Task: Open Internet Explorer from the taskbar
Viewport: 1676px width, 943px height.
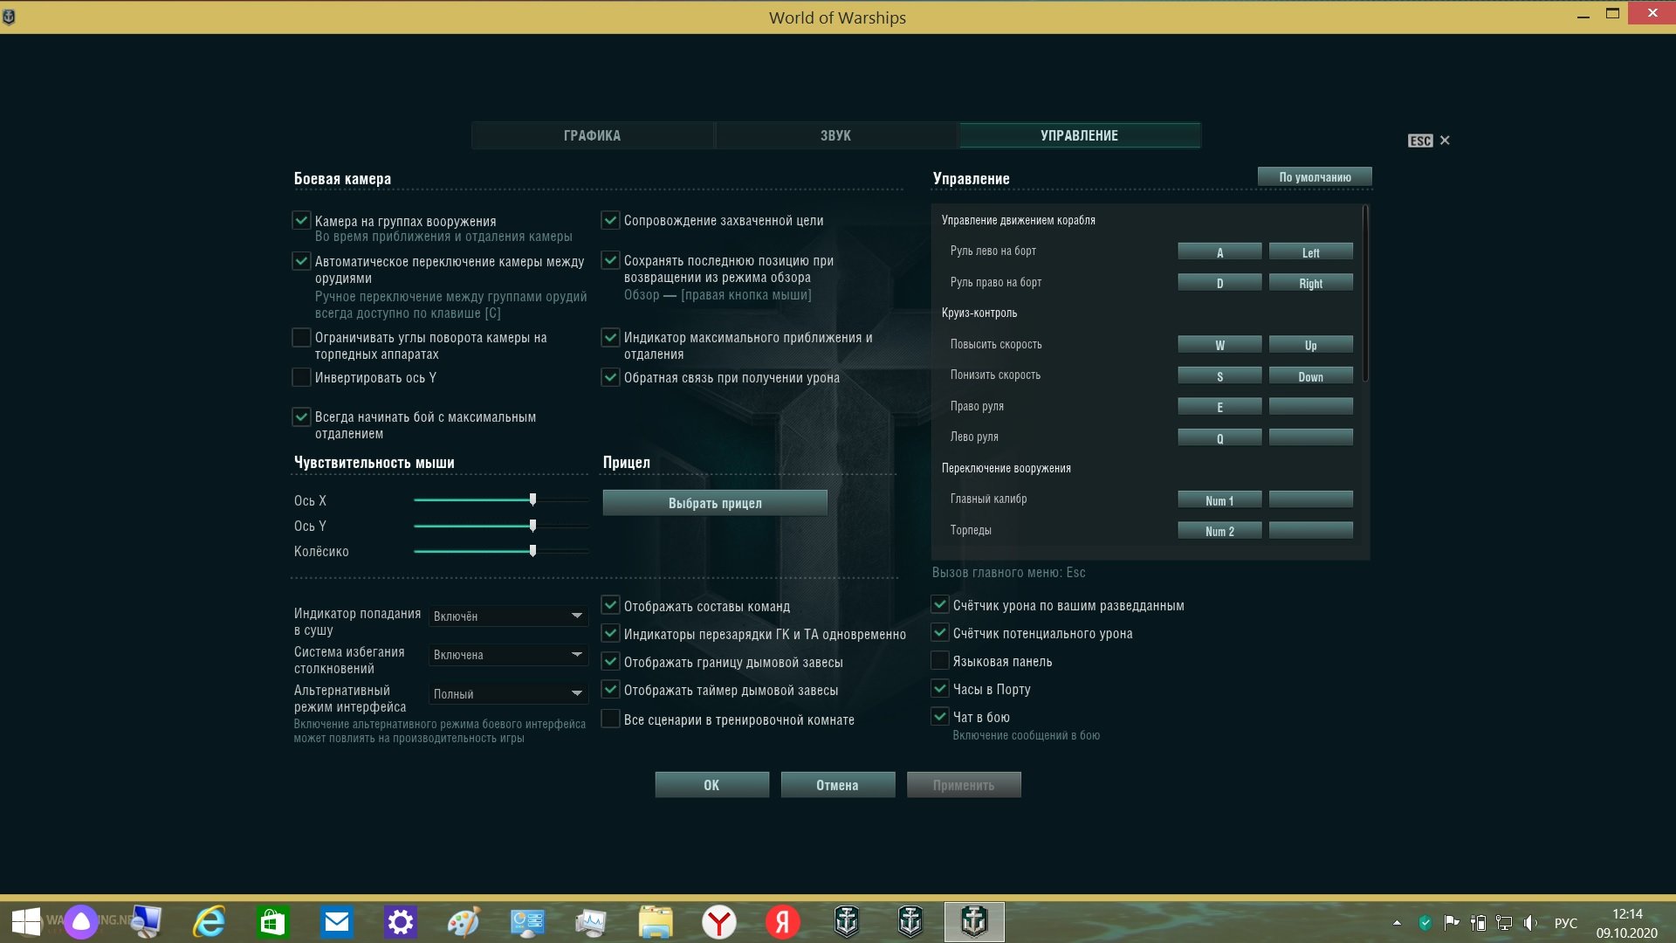Action: click(209, 922)
